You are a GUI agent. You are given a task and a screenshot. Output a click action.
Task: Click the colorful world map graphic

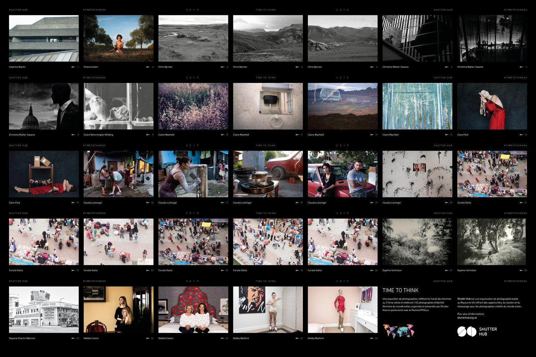[x=398, y=331]
